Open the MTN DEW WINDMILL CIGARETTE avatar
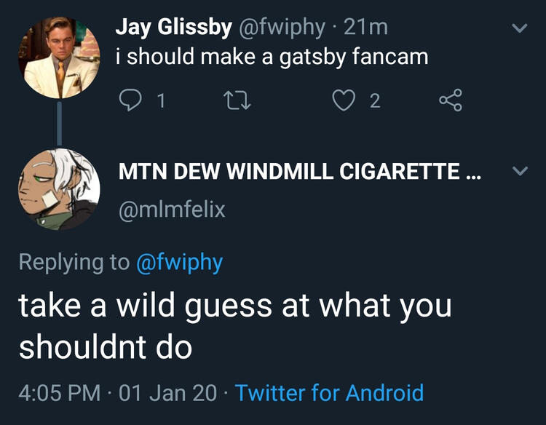The image size is (546, 425). 58,189
